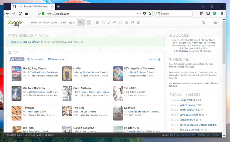Open the Games category icon

pos(115,23)
